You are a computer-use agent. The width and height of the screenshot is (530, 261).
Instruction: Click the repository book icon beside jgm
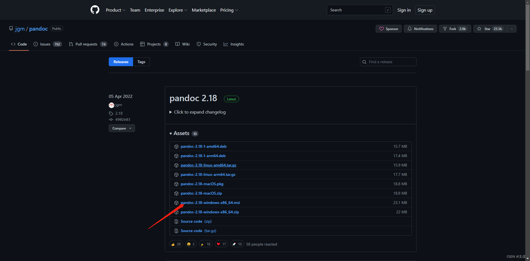(x=11, y=28)
